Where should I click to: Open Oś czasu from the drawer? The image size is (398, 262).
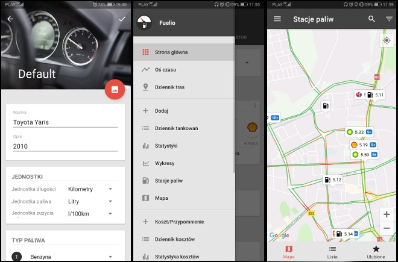184,69
